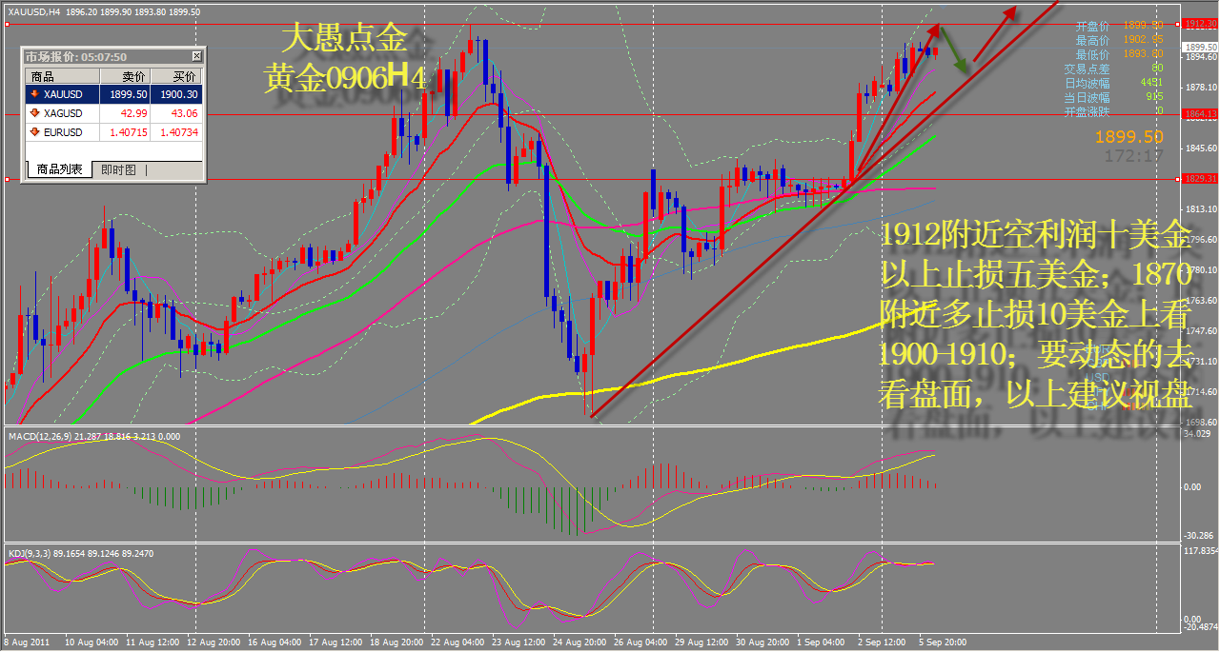Select the EURUSD ask price 1.40734
The height and width of the screenshot is (652, 1220).
click(178, 132)
